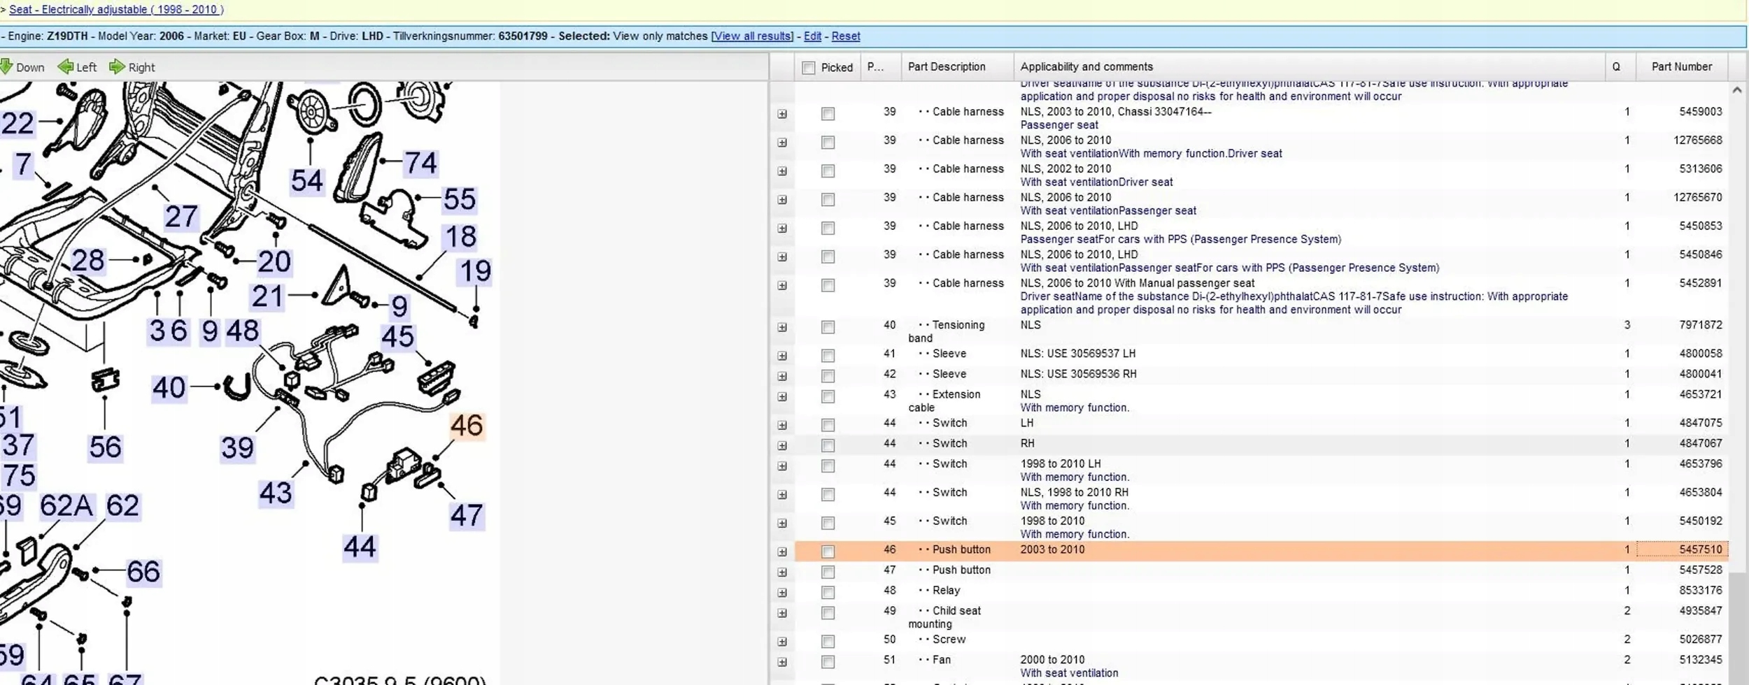Select diagram callout number 56

(105, 447)
